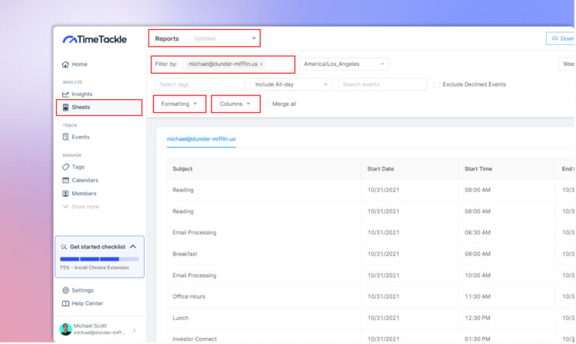Click the Download button
The width and height of the screenshot is (576, 344).
(560, 38)
